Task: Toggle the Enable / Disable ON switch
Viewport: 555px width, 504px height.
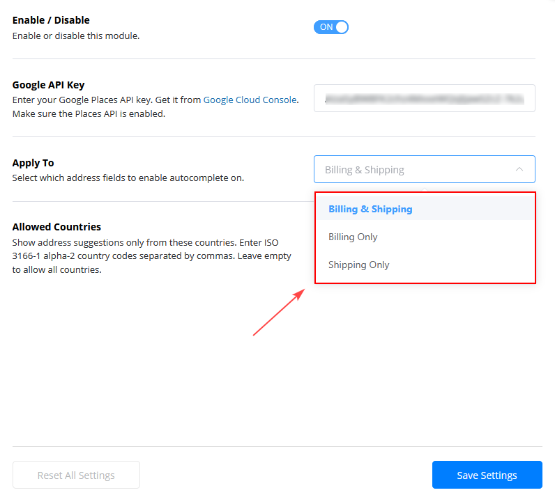Action: tap(330, 27)
